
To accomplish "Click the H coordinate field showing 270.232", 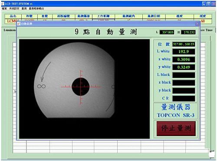I will click(188, 32).
